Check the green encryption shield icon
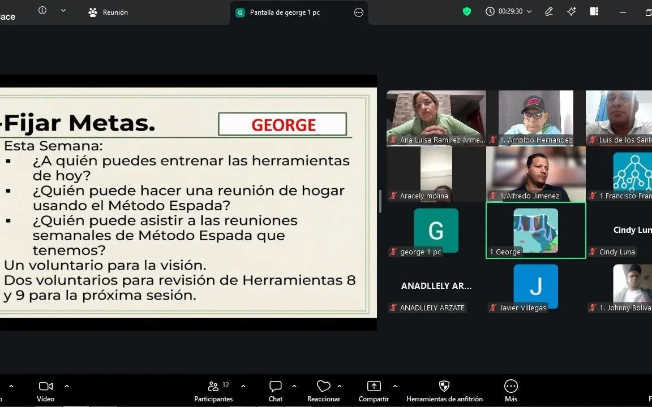This screenshot has height=407, width=652. [467, 12]
